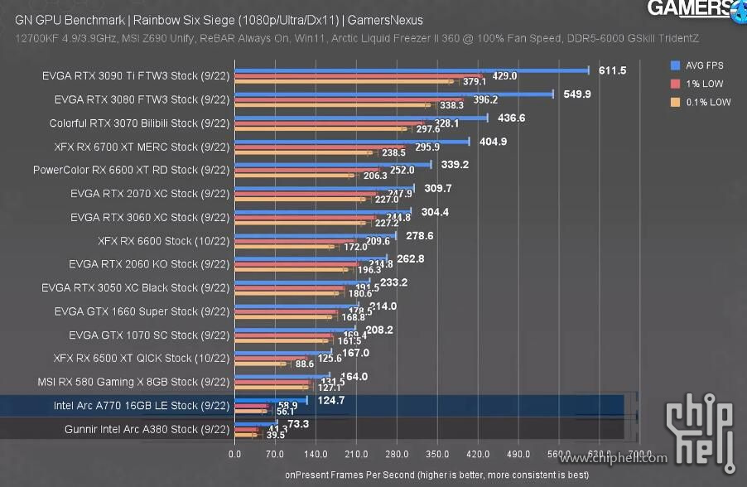This screenshot has width=747, height=487.
Task: Select the 'EVGA RTX 3090 Ti FTW3 Stock (9/22)' label
Action: pyautogui.click(x=136, y=75)
